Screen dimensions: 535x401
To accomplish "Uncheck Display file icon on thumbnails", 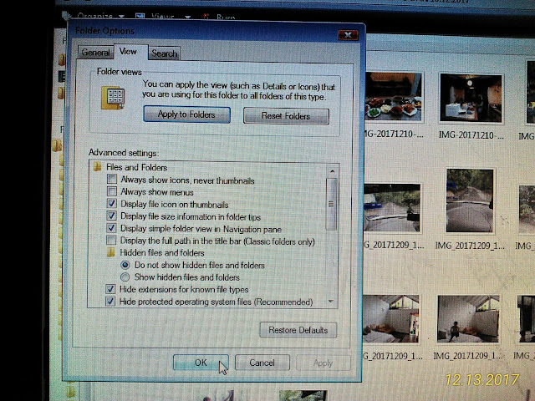I will pyautogui.click(x=111, y=204).
